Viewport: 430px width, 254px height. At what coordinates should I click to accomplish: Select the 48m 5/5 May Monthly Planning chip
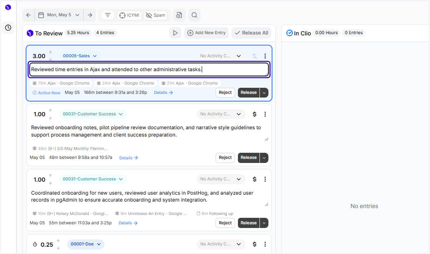(x=70, y=148)
